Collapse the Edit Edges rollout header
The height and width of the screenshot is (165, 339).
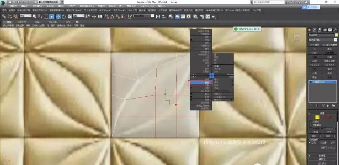click(322, 159)
